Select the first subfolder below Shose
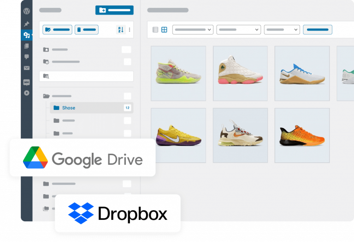 tap(91, 121)
